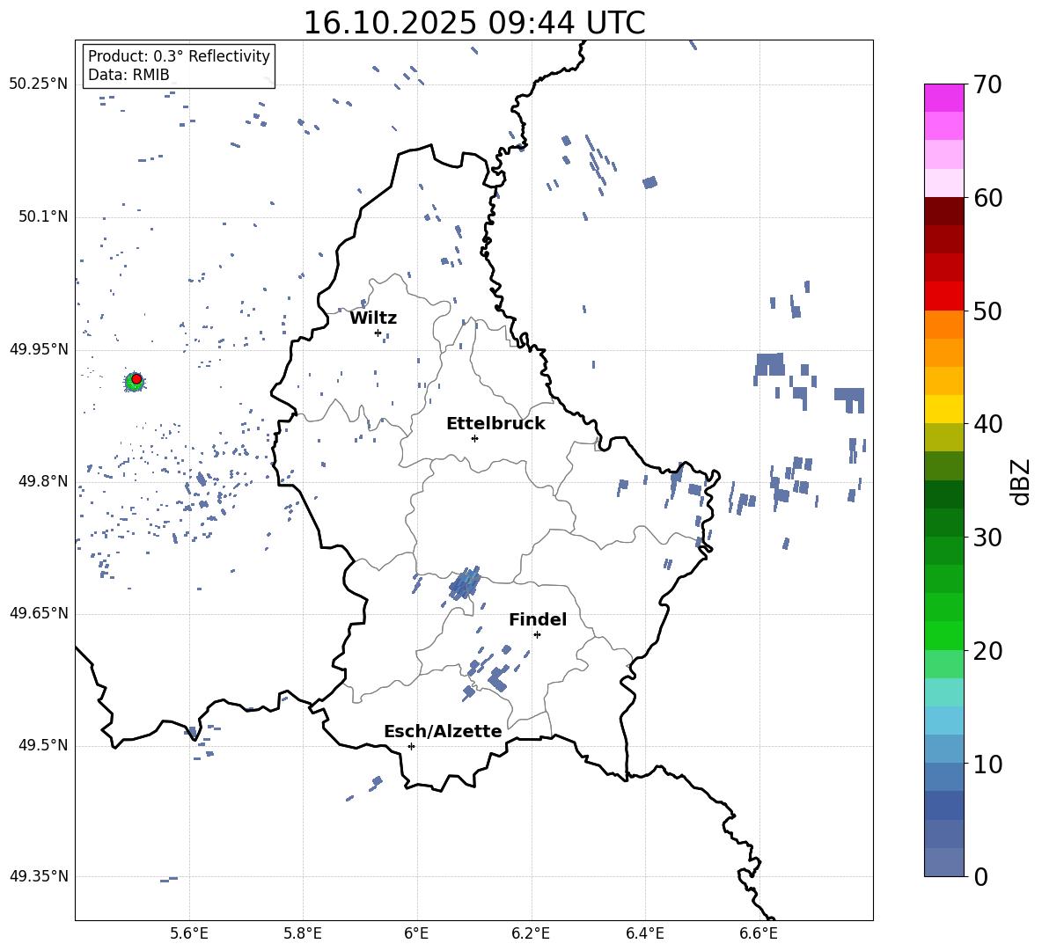Click the Esch/Alzette station cross marker
The image size is (1042, 951).
pos(411,746)
